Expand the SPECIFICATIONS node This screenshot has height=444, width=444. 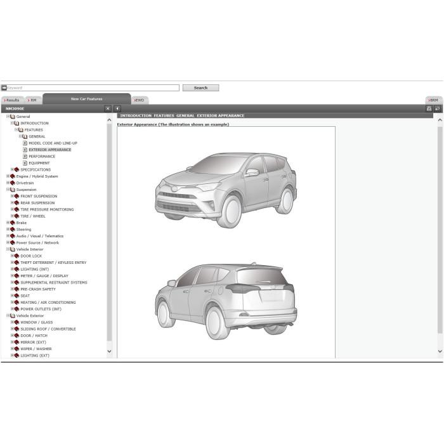pyautogui.click(x=12, y=169)
